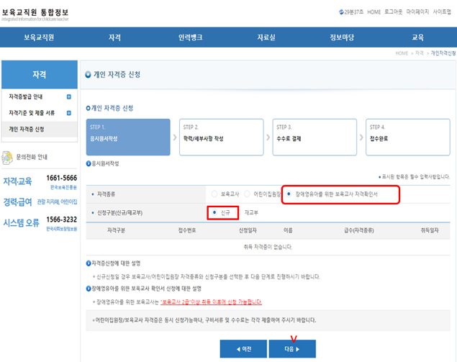The width and height of the screenshot is (457, 362).
Task: Select 장애영유아를 위한 보육교사 자격확인서 radio
Action: click(289, 194)
